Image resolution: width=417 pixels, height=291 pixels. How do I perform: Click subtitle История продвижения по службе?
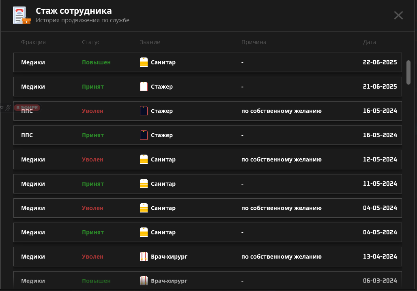pos(82,20)
